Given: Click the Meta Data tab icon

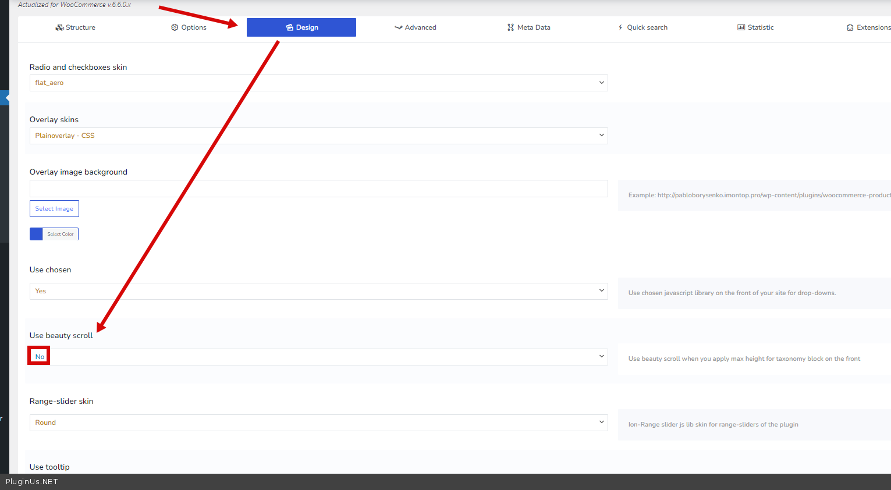Looking at the screenshot, I should click(510, 27).
